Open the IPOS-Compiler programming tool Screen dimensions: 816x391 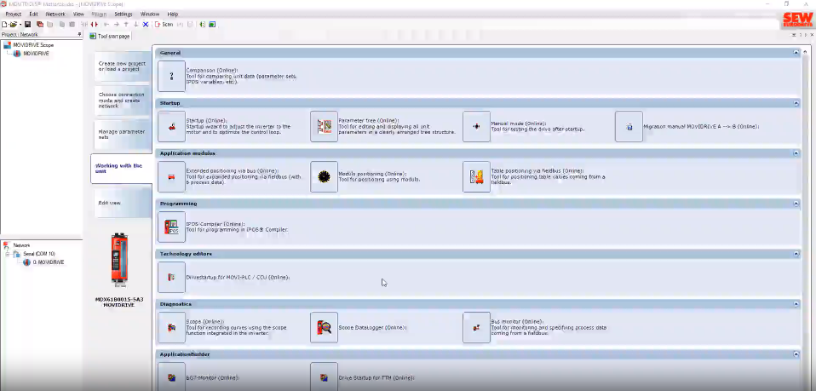coord(171,227)
